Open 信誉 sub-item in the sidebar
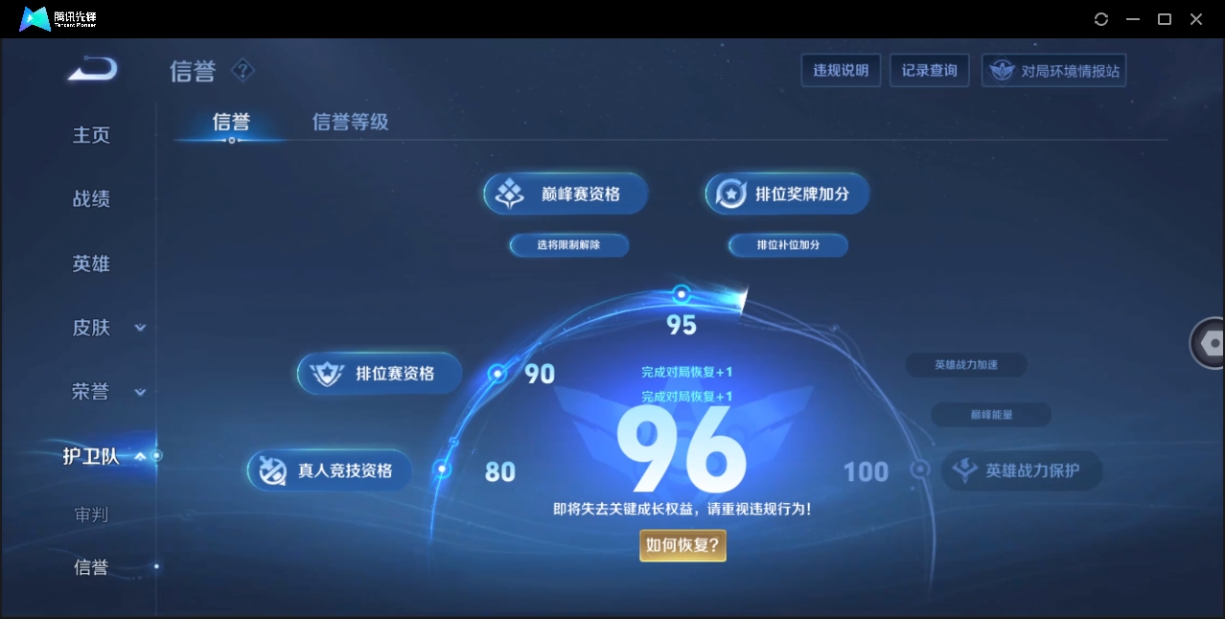Image resolution: width=1225 pixels, height=619 pixels. (92, 567)
